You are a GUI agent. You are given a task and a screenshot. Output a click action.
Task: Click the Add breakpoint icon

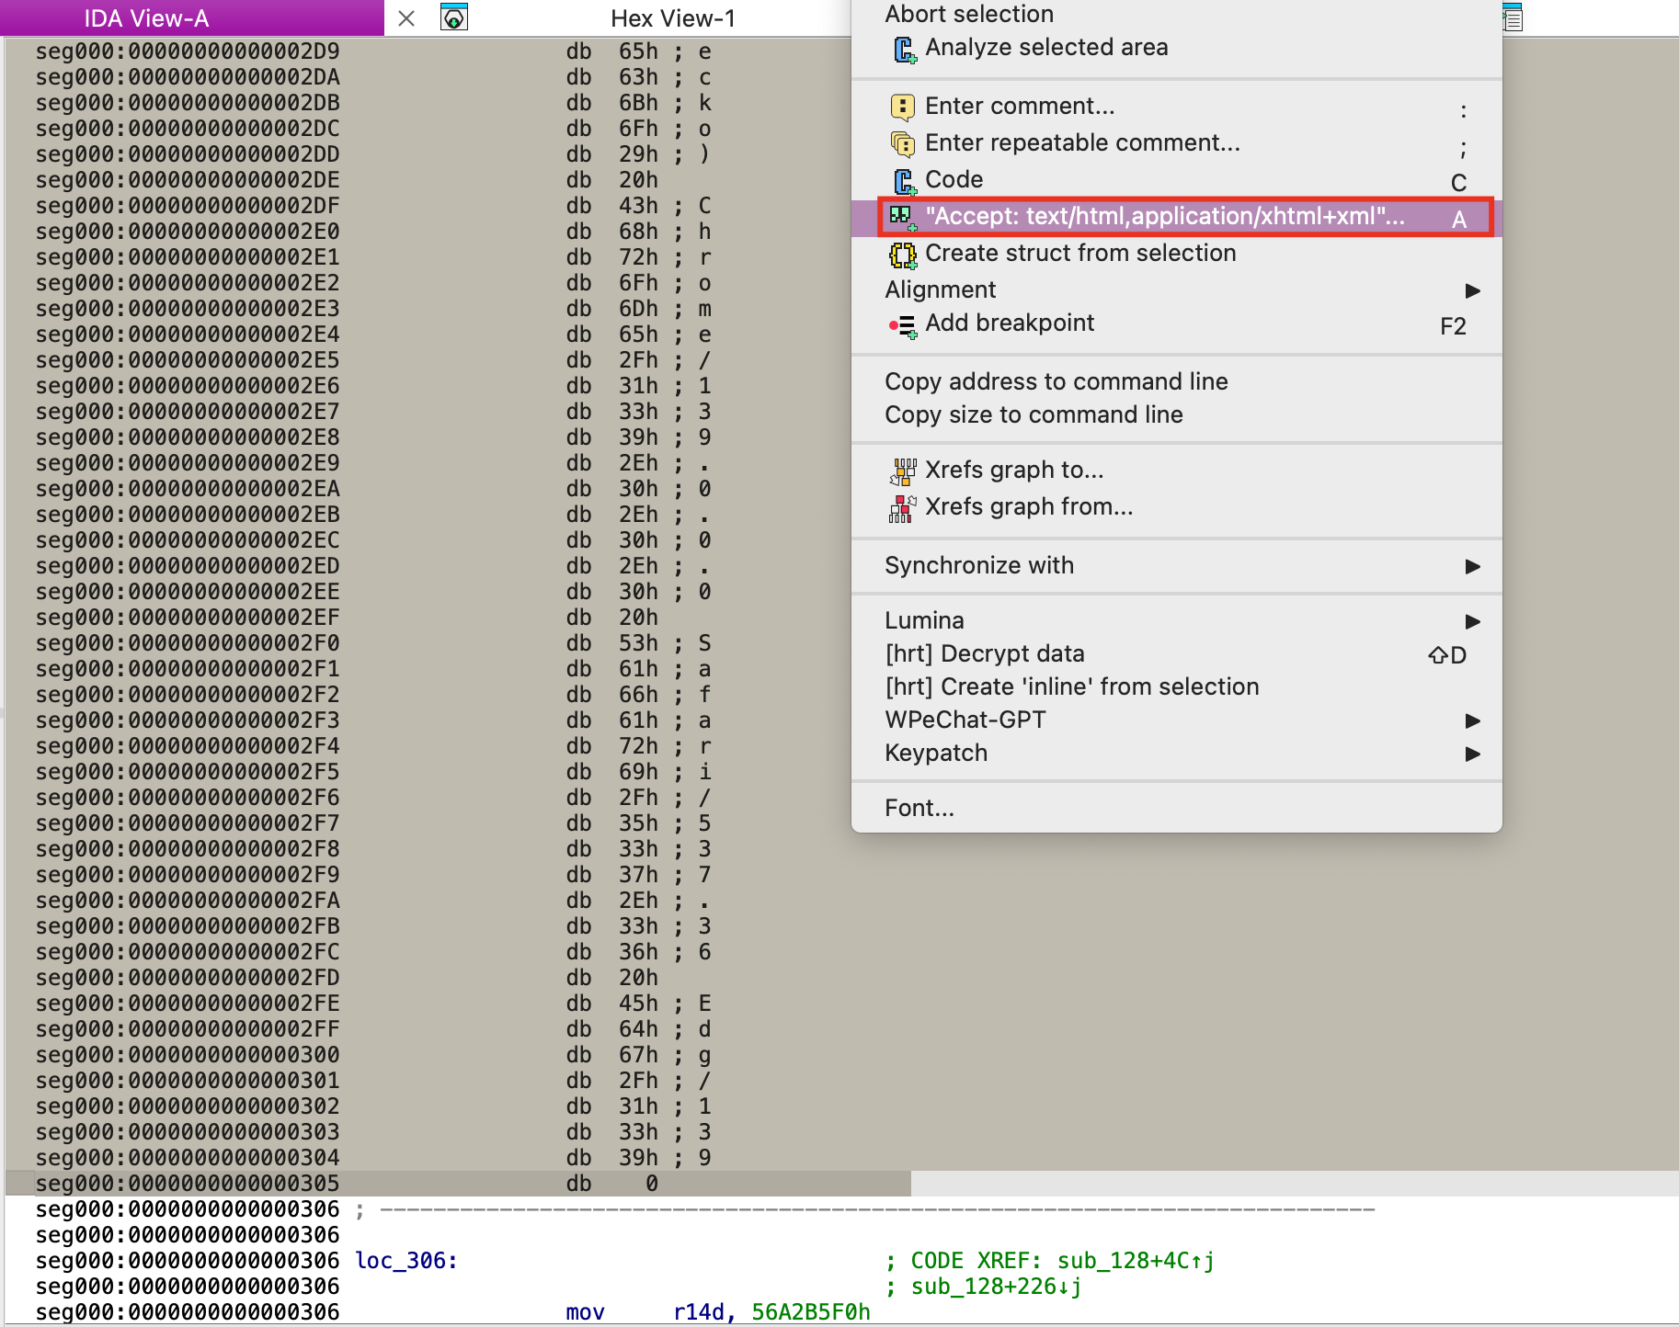click(902, 325)
